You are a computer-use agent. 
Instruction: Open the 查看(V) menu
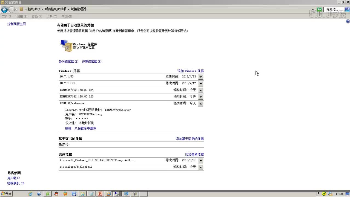click(x=37, y=16)
